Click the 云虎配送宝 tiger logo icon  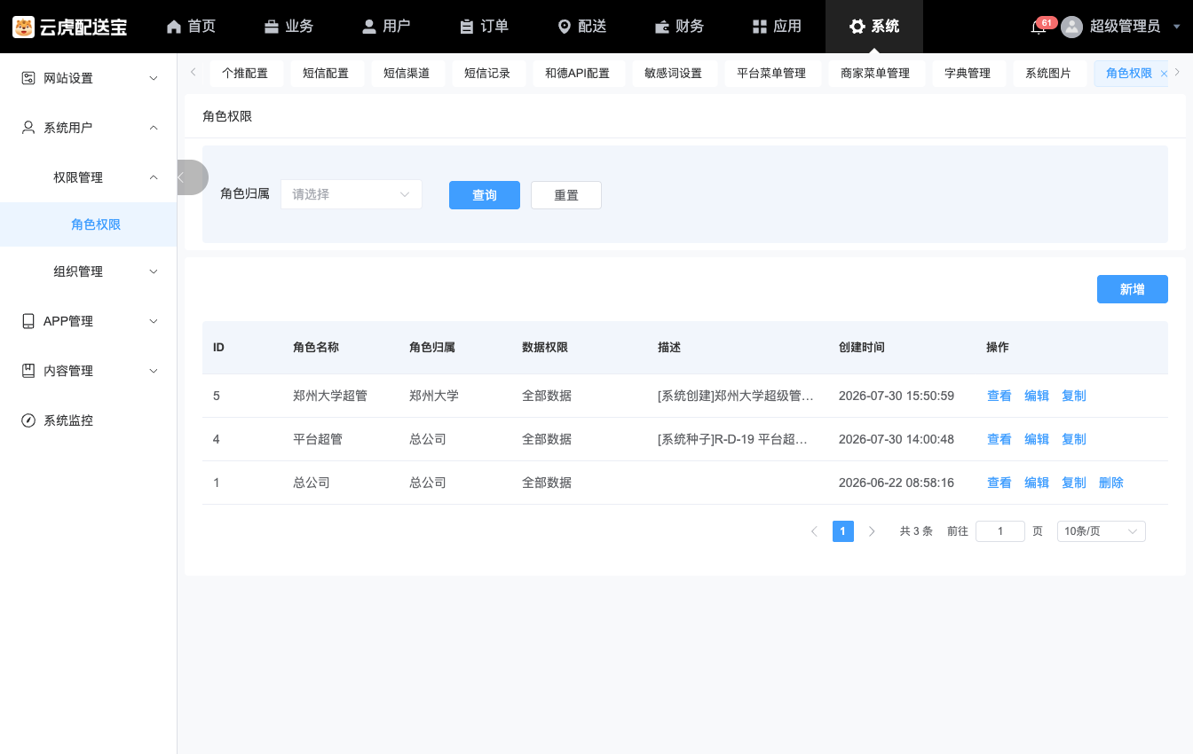tap(23, 27)
